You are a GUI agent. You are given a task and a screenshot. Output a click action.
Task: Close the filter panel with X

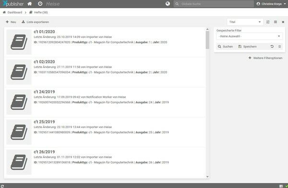pyautogui.click(x=283, y=22)
